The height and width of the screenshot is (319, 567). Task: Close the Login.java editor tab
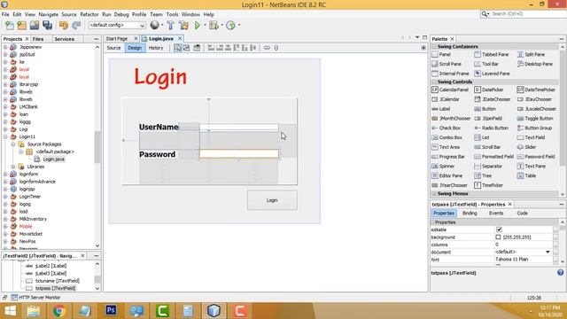[x=180, y=39]
